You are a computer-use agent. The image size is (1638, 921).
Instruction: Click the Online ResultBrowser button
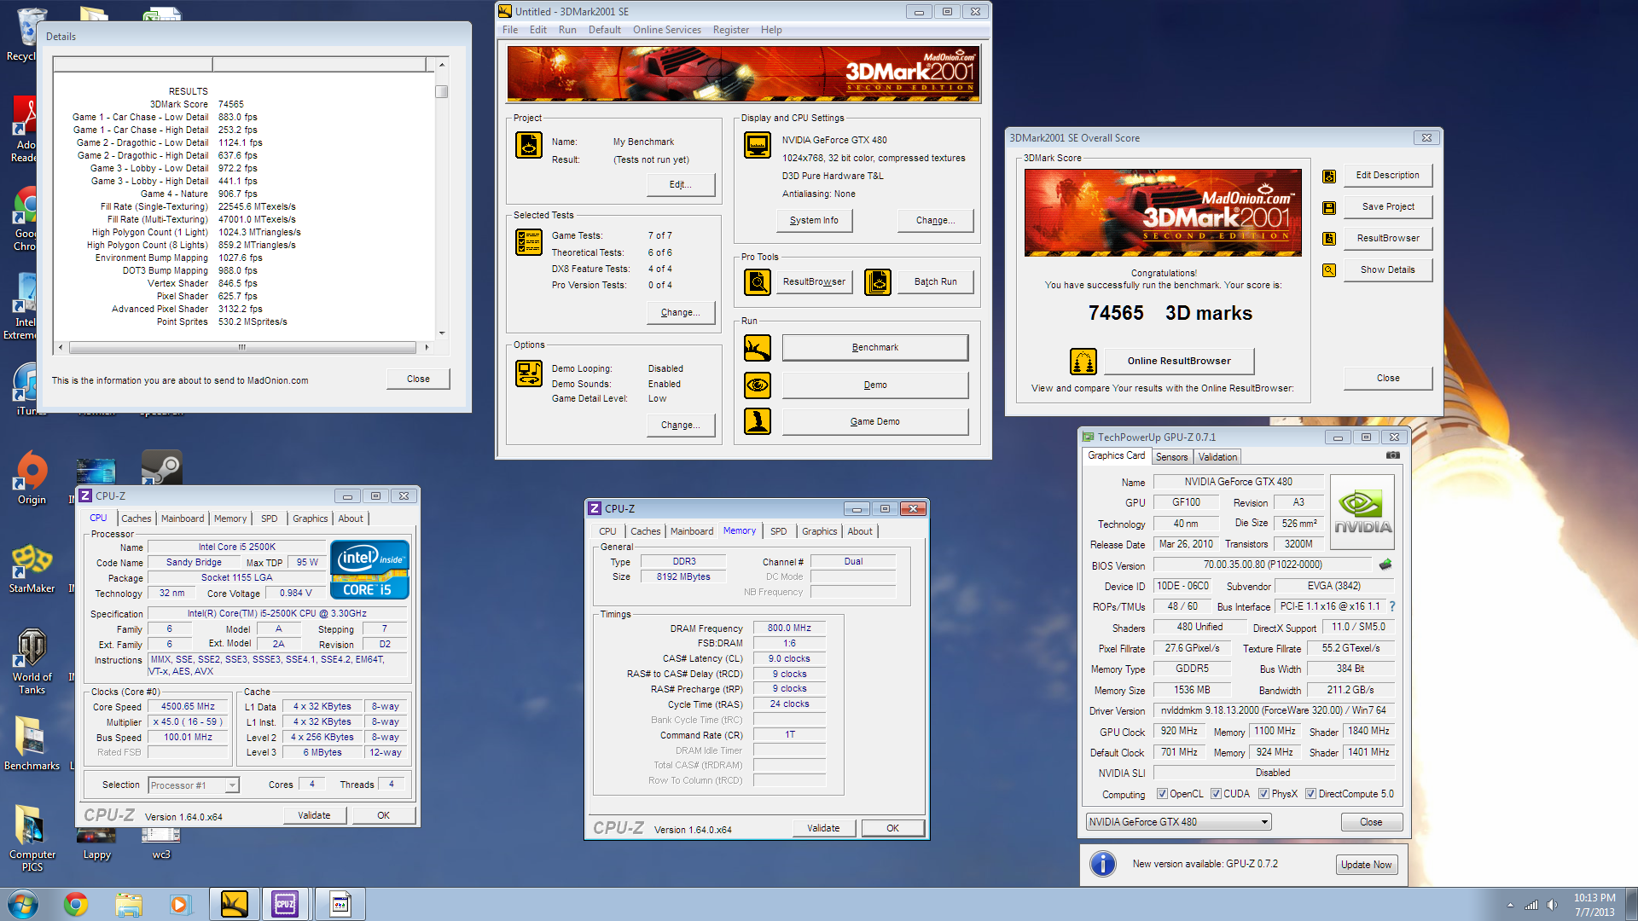pyautogui.click(x=1179, y=362)
